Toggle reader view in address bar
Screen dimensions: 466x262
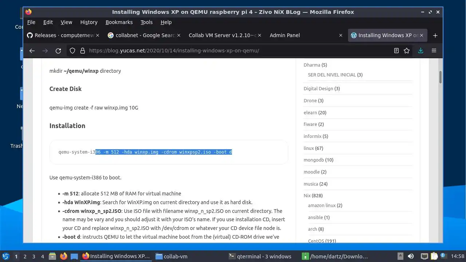(x=396, y=51)
